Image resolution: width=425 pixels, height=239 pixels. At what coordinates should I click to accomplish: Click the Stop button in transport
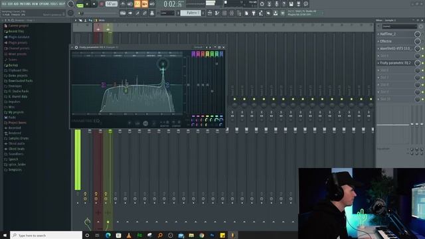[94, 4]
